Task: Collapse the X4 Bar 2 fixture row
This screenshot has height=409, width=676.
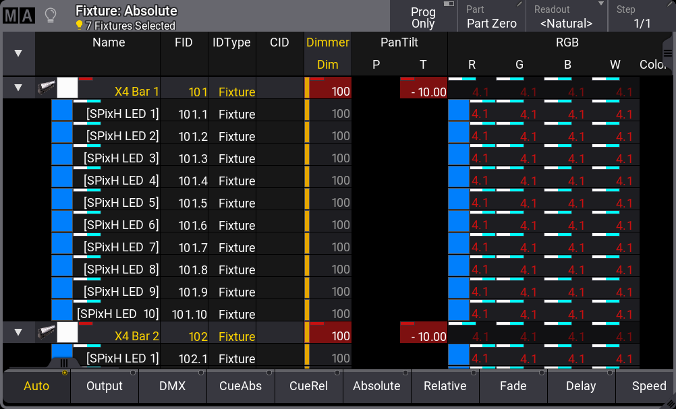Action: click(18, 332)
